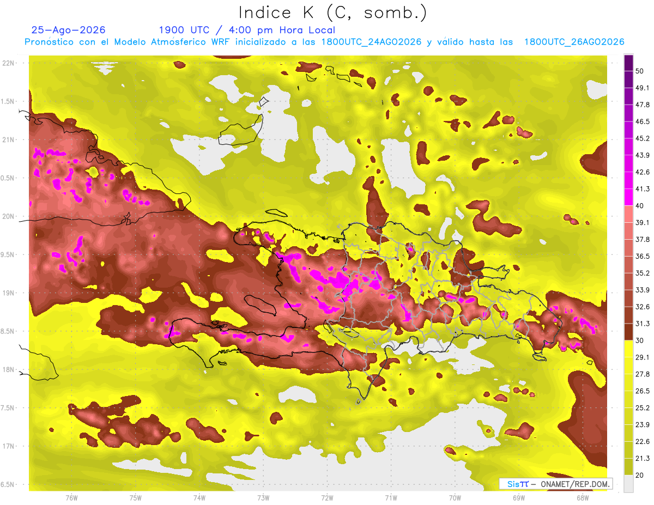Click the dark brown colorbar segment between 30 and 31.3
The width and height of the screenshot is (654, 505).
tap(628, 332)
